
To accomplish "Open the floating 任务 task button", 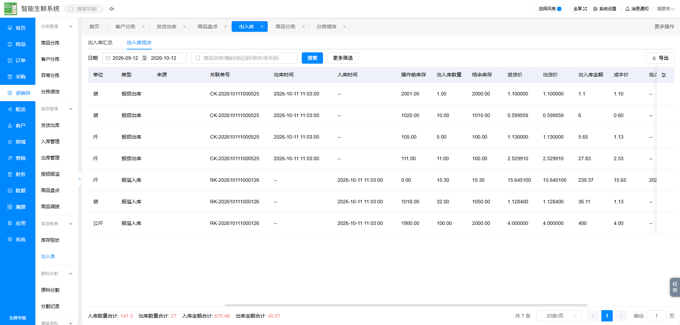I will 675,287.
